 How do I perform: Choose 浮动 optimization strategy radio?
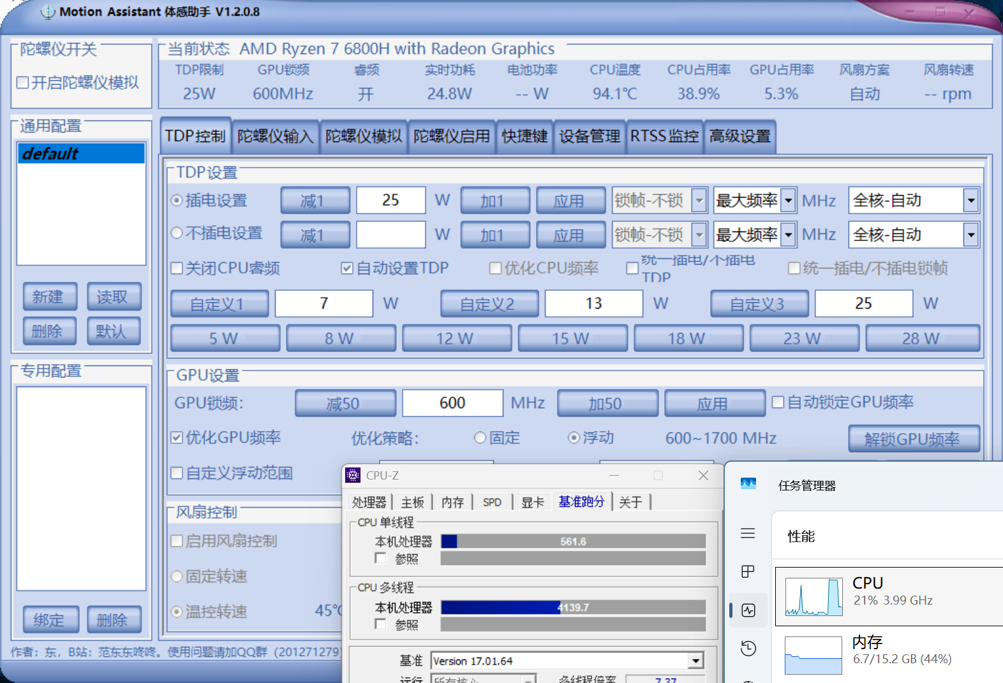pyautogui.click(x=574, y=437)
